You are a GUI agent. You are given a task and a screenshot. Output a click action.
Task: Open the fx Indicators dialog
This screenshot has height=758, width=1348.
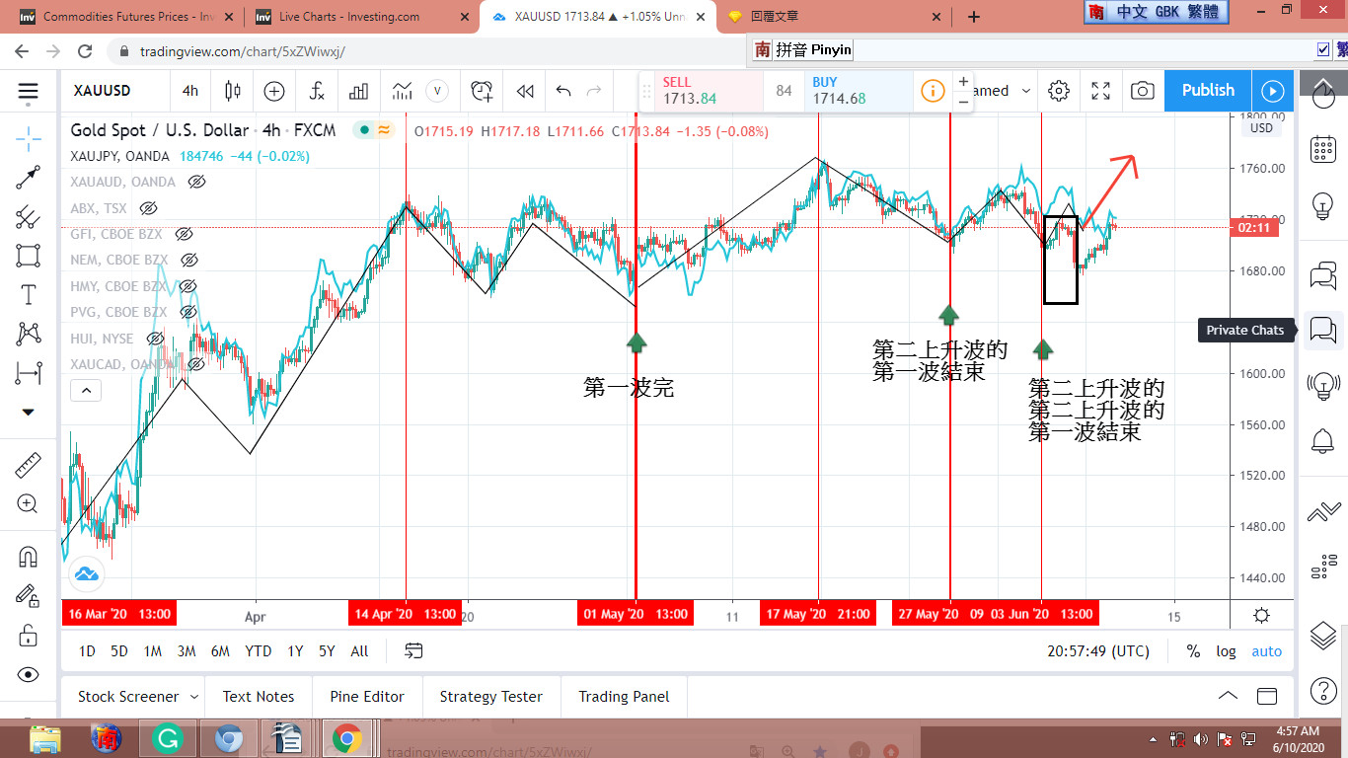(x=317, y=91)
